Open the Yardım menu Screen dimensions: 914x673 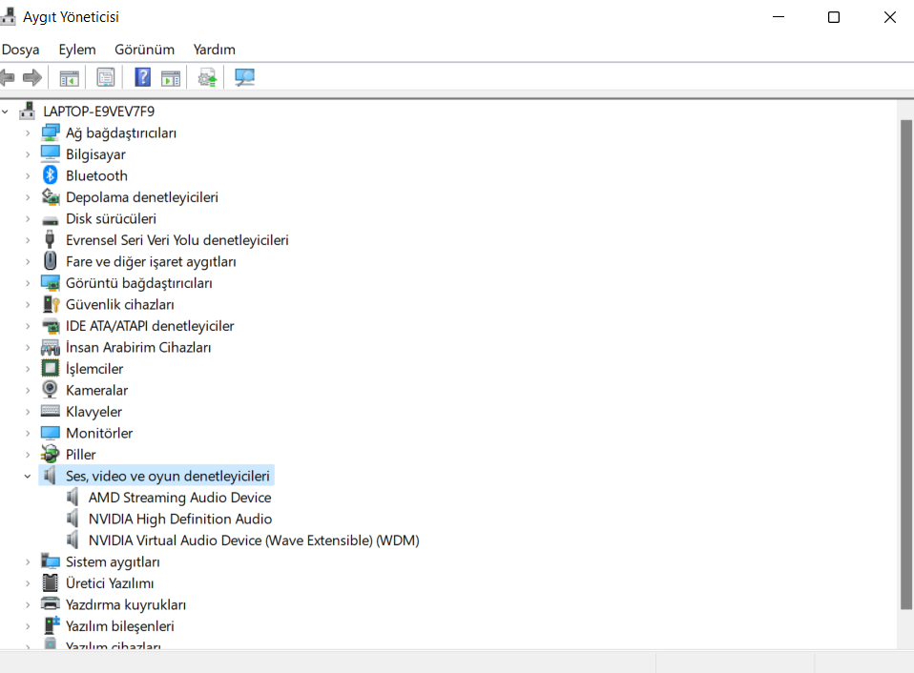pyautogui.click(x=215, y=50)
